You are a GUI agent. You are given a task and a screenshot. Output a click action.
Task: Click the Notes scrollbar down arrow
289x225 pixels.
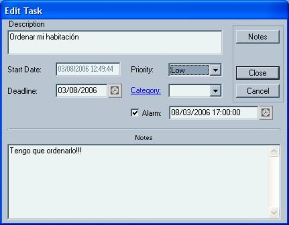pos(274,212)
